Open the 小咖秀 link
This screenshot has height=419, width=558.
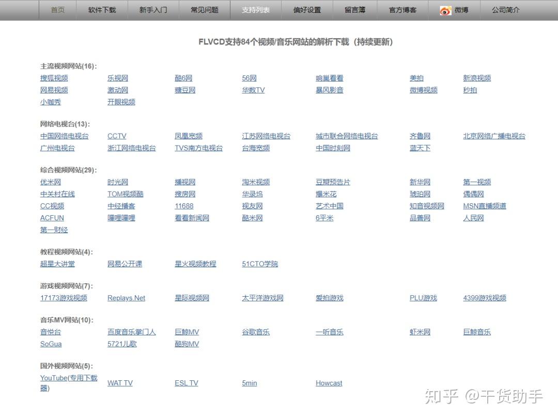(50, 102)
